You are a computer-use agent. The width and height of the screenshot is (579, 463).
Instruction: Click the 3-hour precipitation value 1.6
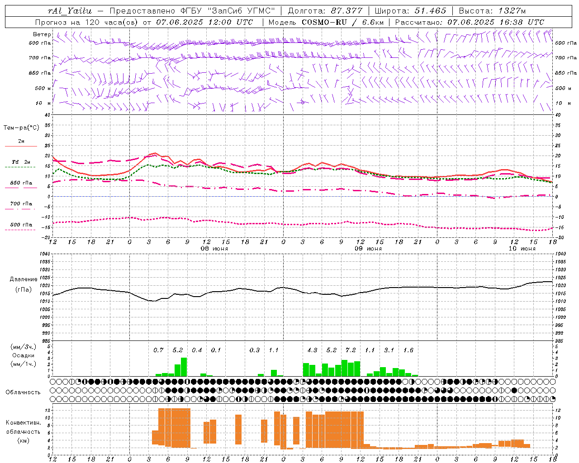[408, 350]
